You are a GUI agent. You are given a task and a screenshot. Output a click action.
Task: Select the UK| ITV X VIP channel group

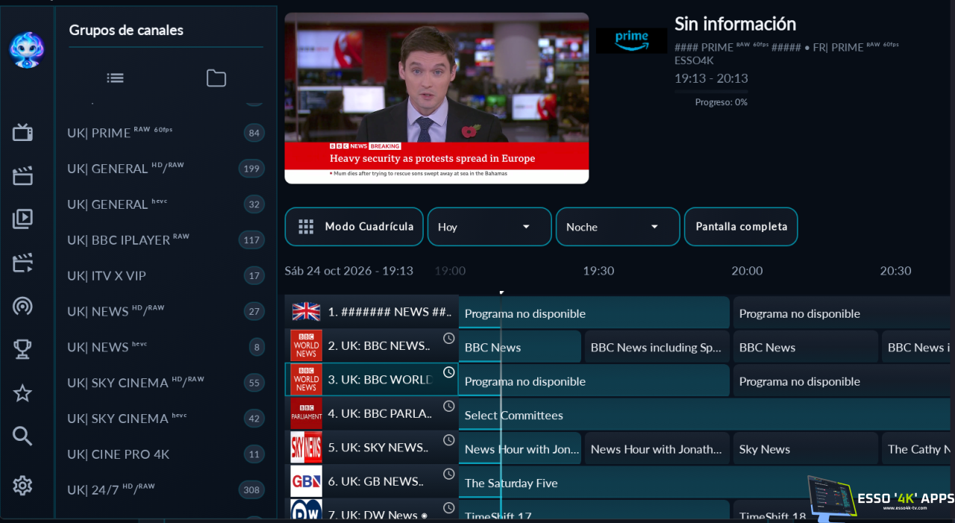coord(166,275)
